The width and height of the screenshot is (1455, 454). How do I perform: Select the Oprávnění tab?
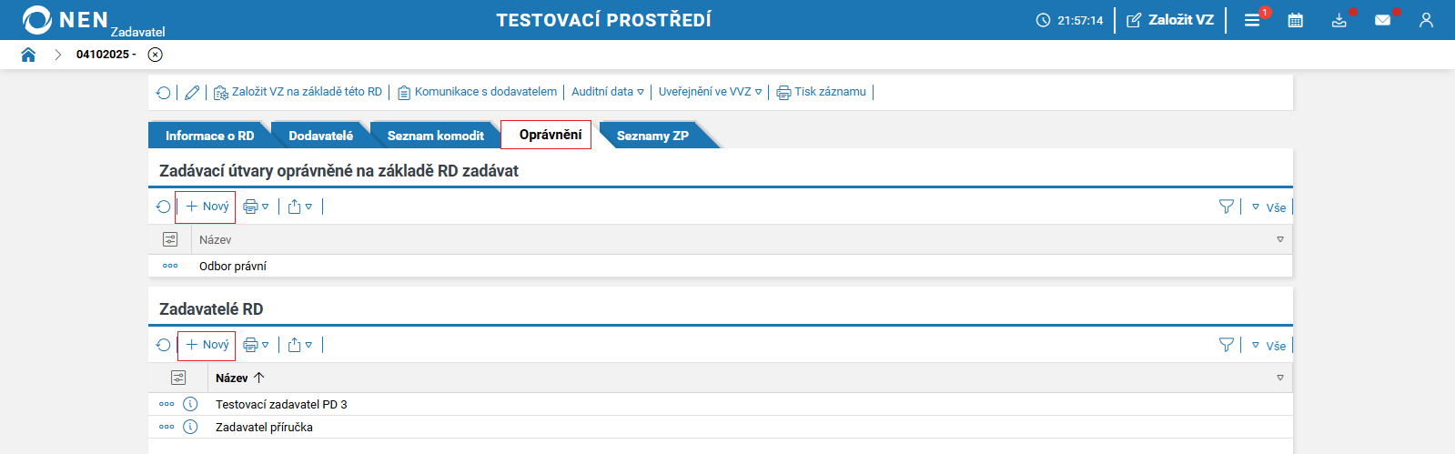click(550, 135)
